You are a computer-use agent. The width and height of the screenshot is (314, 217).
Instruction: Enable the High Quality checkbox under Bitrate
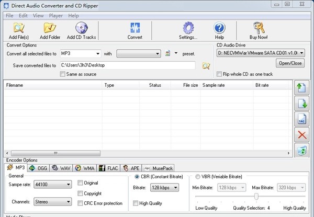click(136, 203)
